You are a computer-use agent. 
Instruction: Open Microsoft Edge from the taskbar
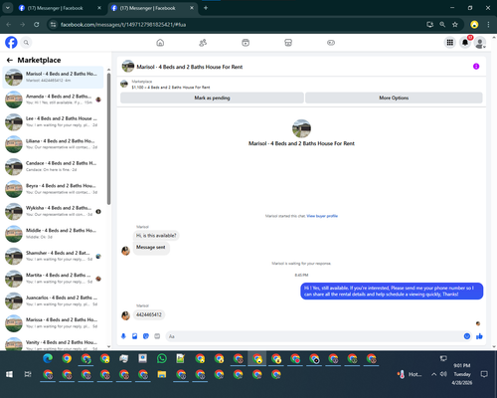(48, 358)
